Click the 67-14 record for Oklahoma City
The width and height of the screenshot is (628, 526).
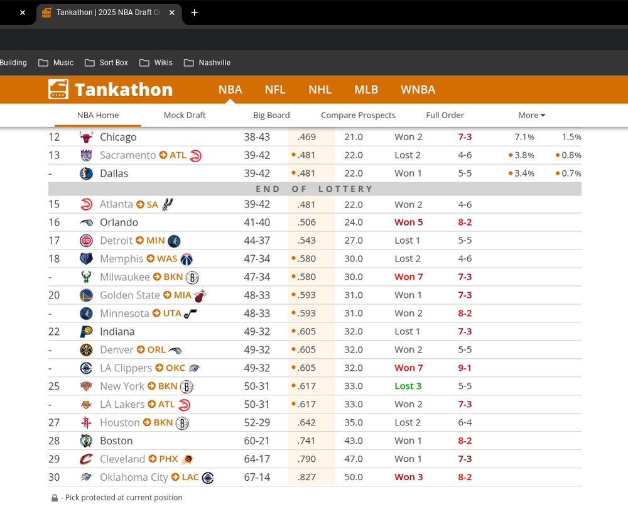(257, 477)
